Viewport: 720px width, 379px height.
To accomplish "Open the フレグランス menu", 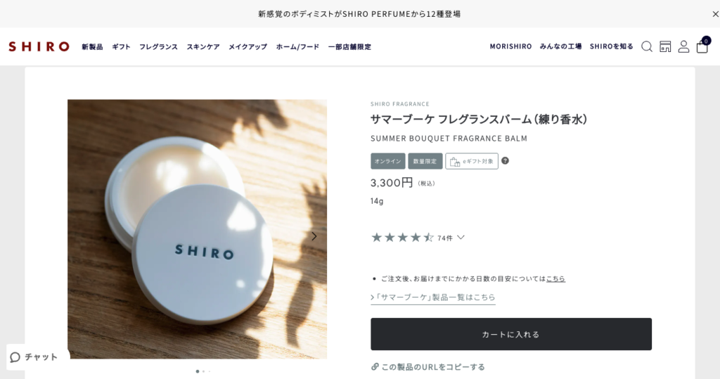I will tap(158, 47).
